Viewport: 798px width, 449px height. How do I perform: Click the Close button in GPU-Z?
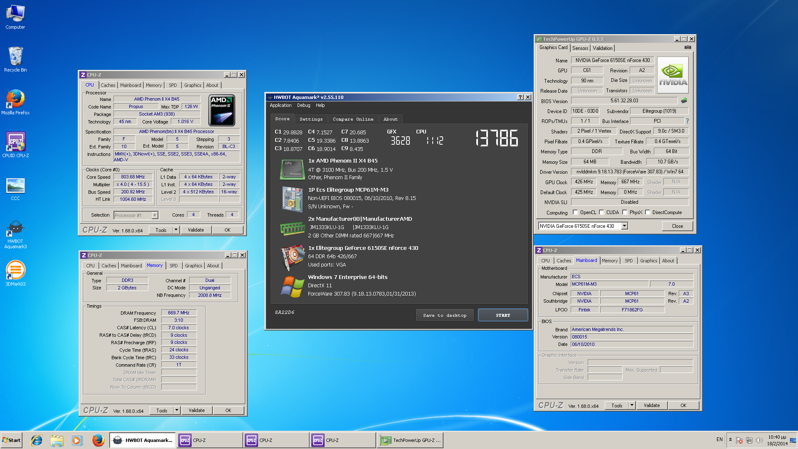tap(677, 226)
